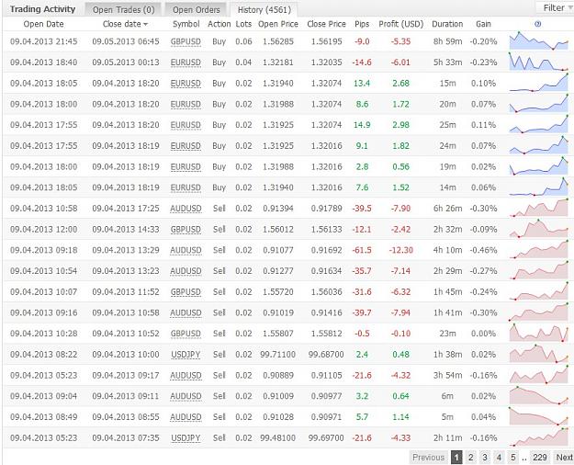Viewport: 574px width, 465px height.
Task: Go to page 2 of history
Action: (x=471, y=458)
